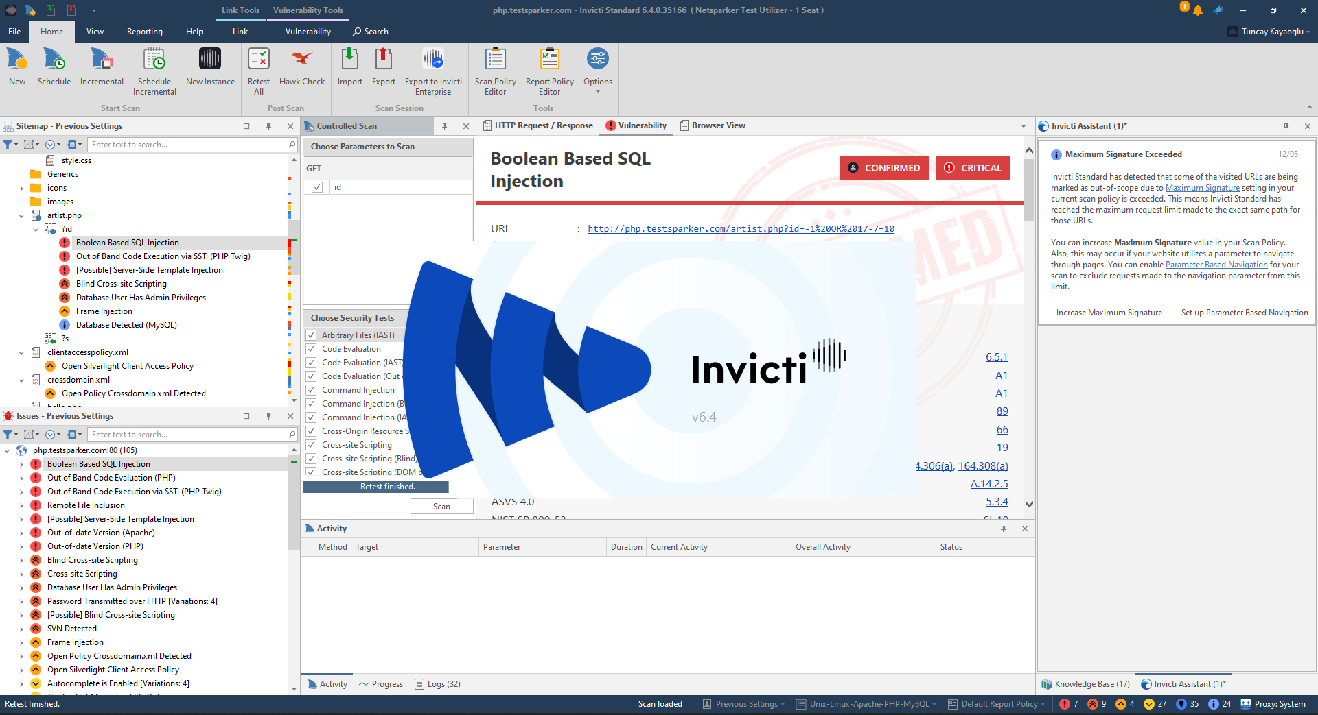Open Schedule Incremental scan

coord(154,71)
